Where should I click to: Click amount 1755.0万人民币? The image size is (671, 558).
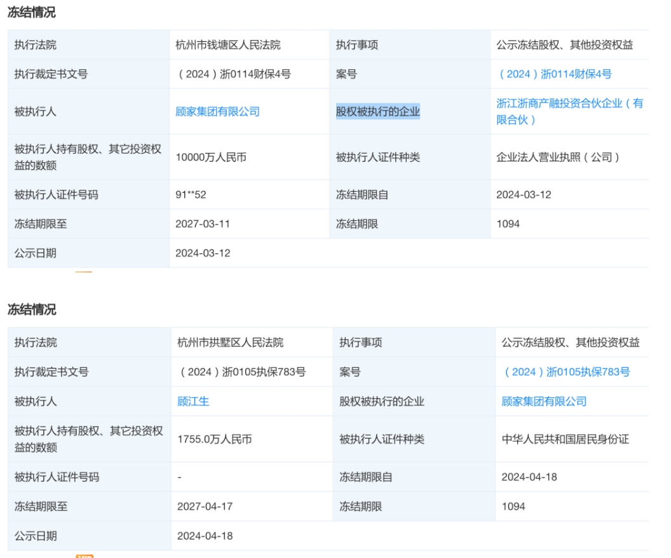[214, 439]
